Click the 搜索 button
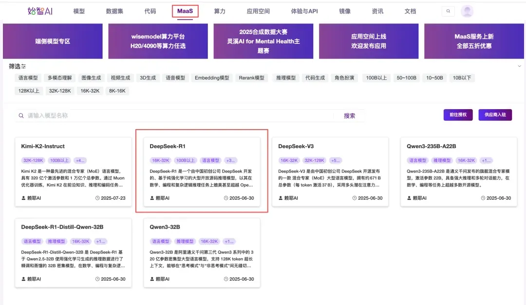This screenshot has height=305, width=526. (350, 116)
